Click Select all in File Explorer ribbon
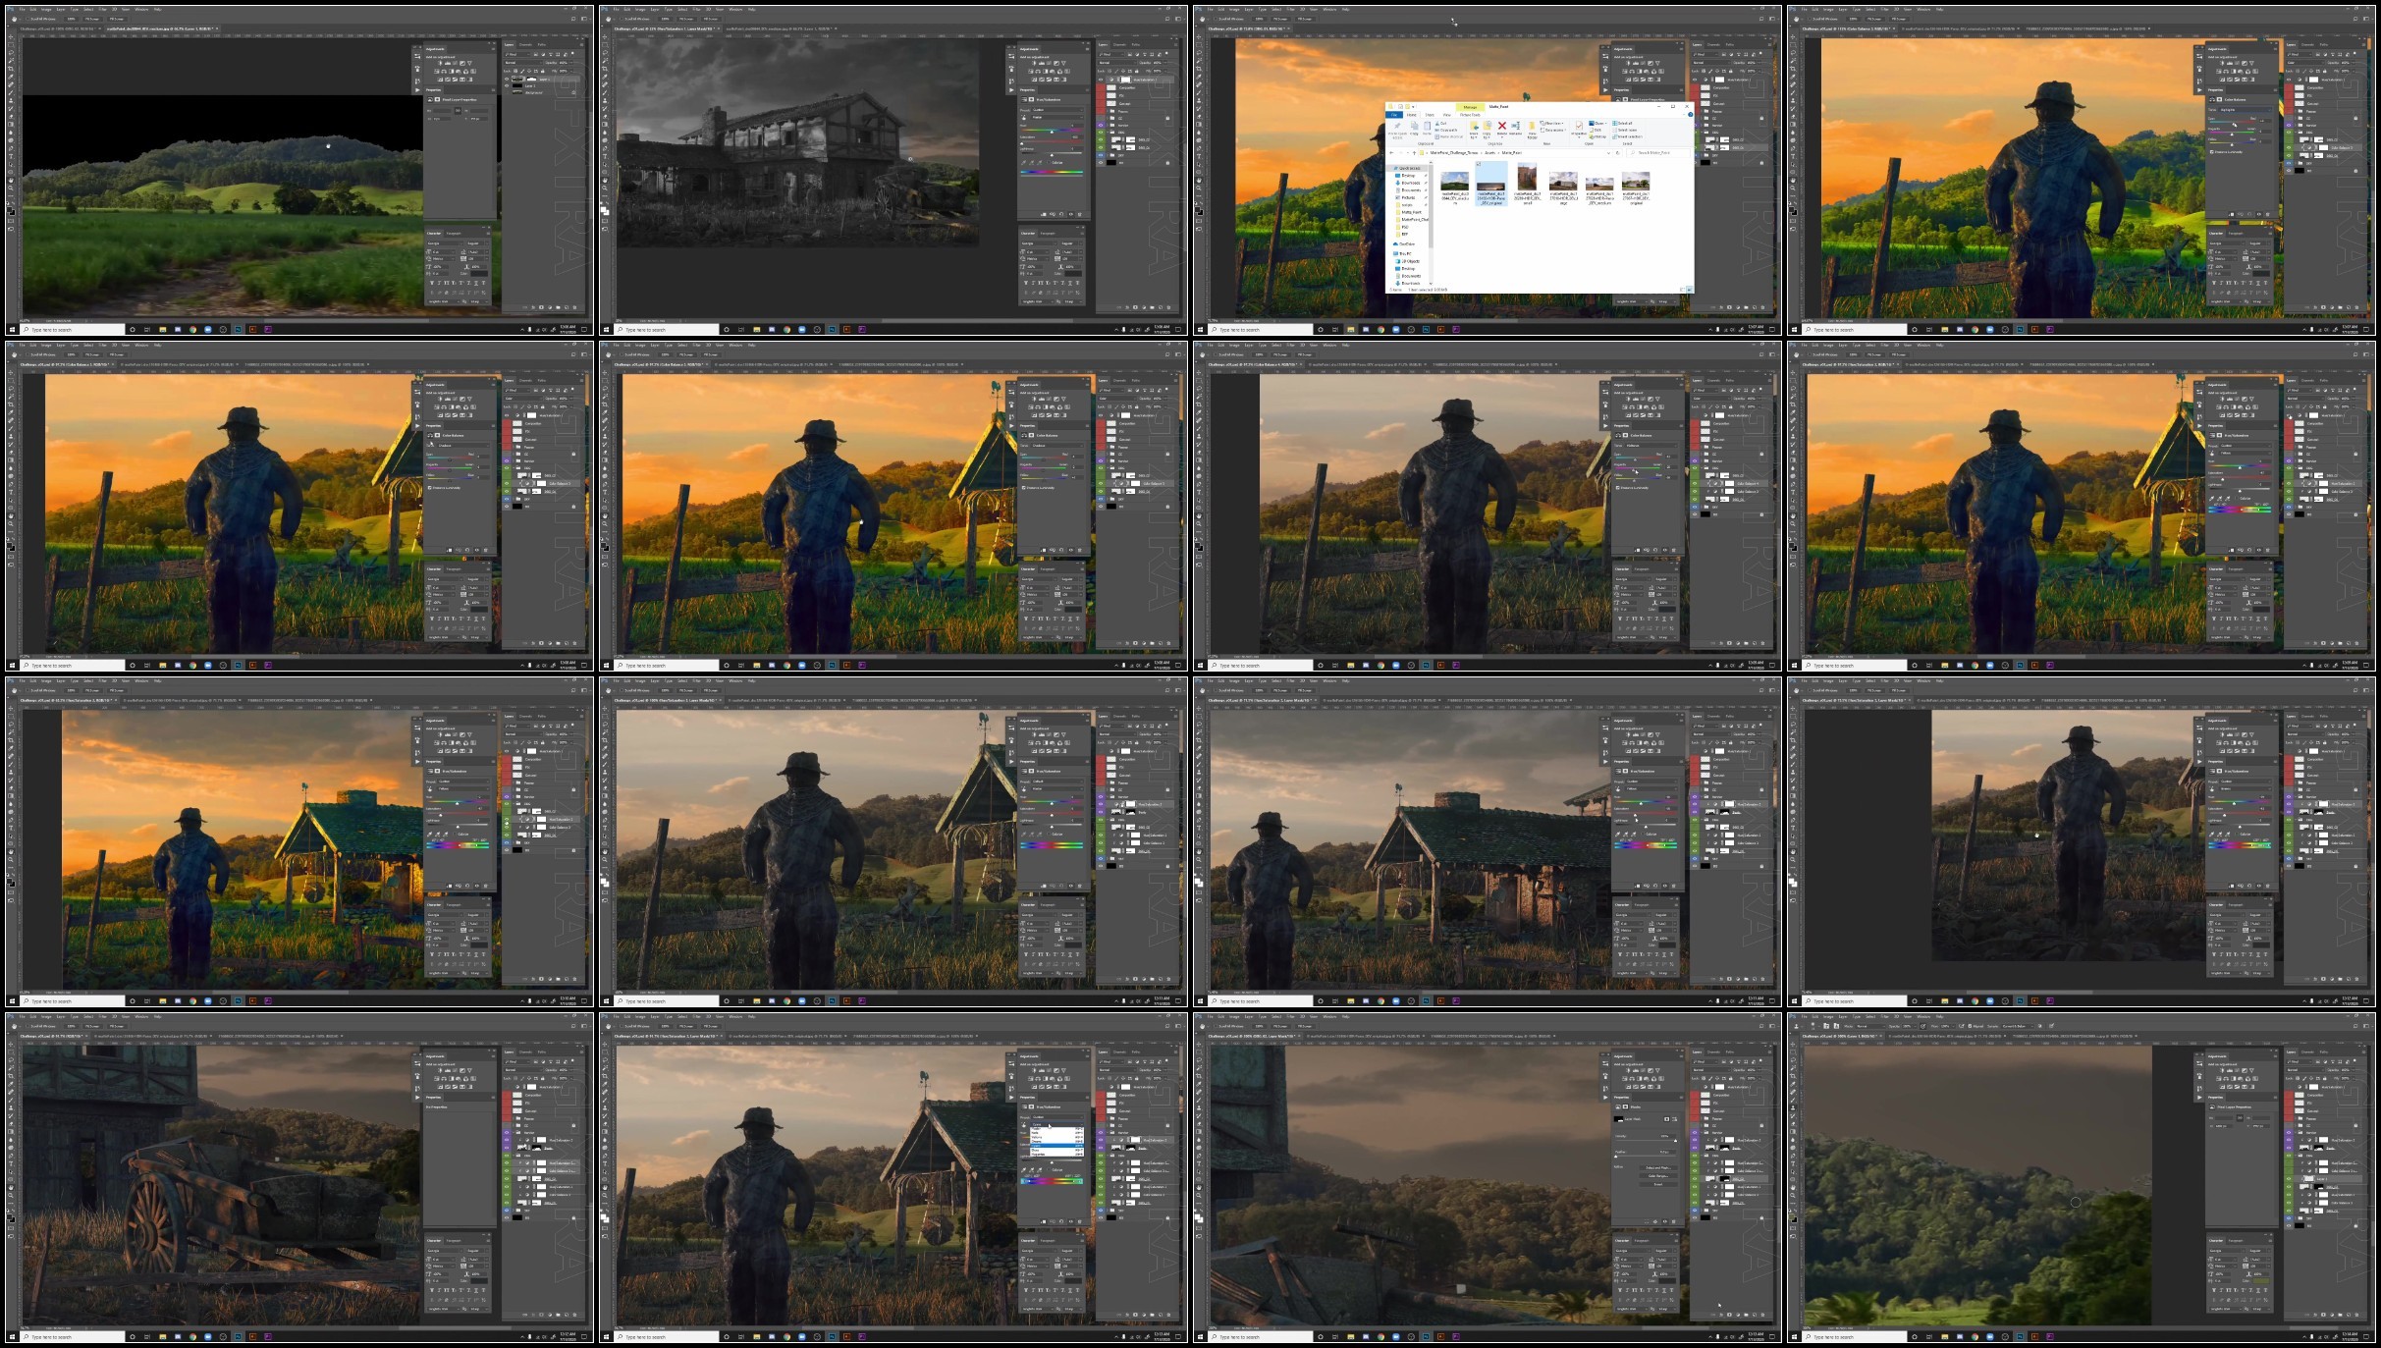The width and height of the screenshot is (2381, 1348). click(1622, 123)
